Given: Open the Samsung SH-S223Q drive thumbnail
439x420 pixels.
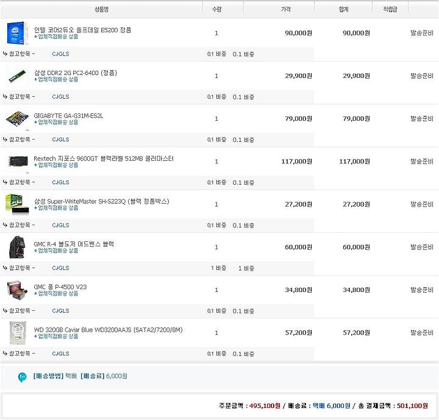Looking at the screenshot, I should tap(17, 204).
